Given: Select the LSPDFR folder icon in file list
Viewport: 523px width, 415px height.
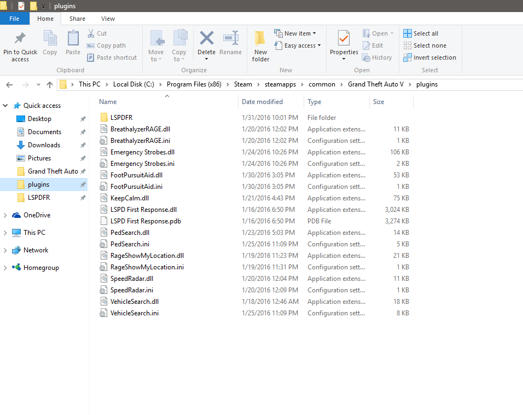Looking at the screenshot, I should click(104, 118).
